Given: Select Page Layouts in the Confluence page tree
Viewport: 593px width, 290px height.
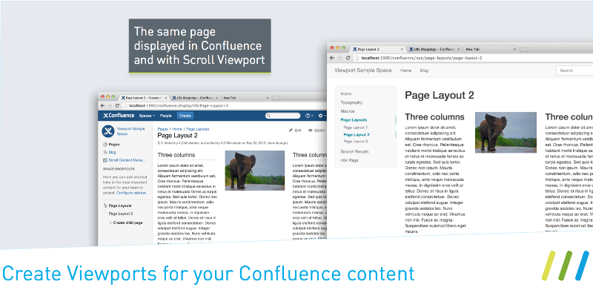Looking at the screenshot, I should 120,205.
